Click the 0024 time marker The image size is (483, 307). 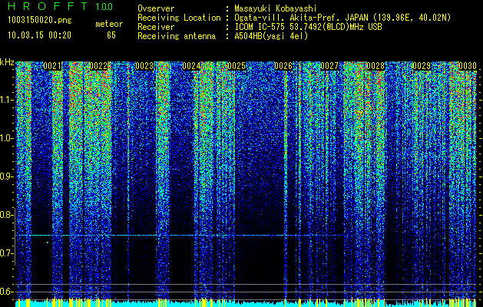pyautogui.click(x=191, y=66)
